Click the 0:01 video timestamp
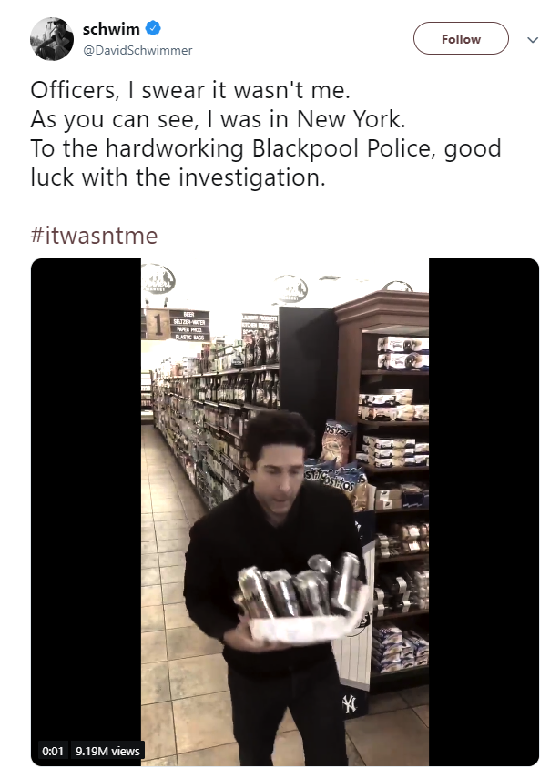 pyautogui.click(x=53, y=752)
